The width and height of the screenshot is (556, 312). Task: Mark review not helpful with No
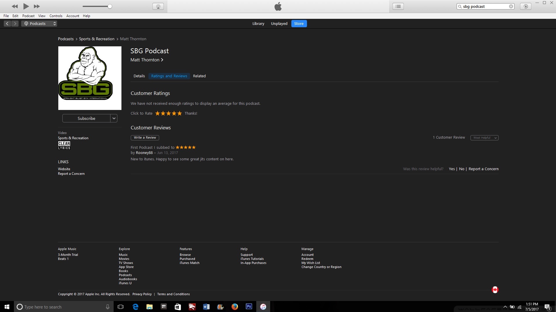coord(461,169)
